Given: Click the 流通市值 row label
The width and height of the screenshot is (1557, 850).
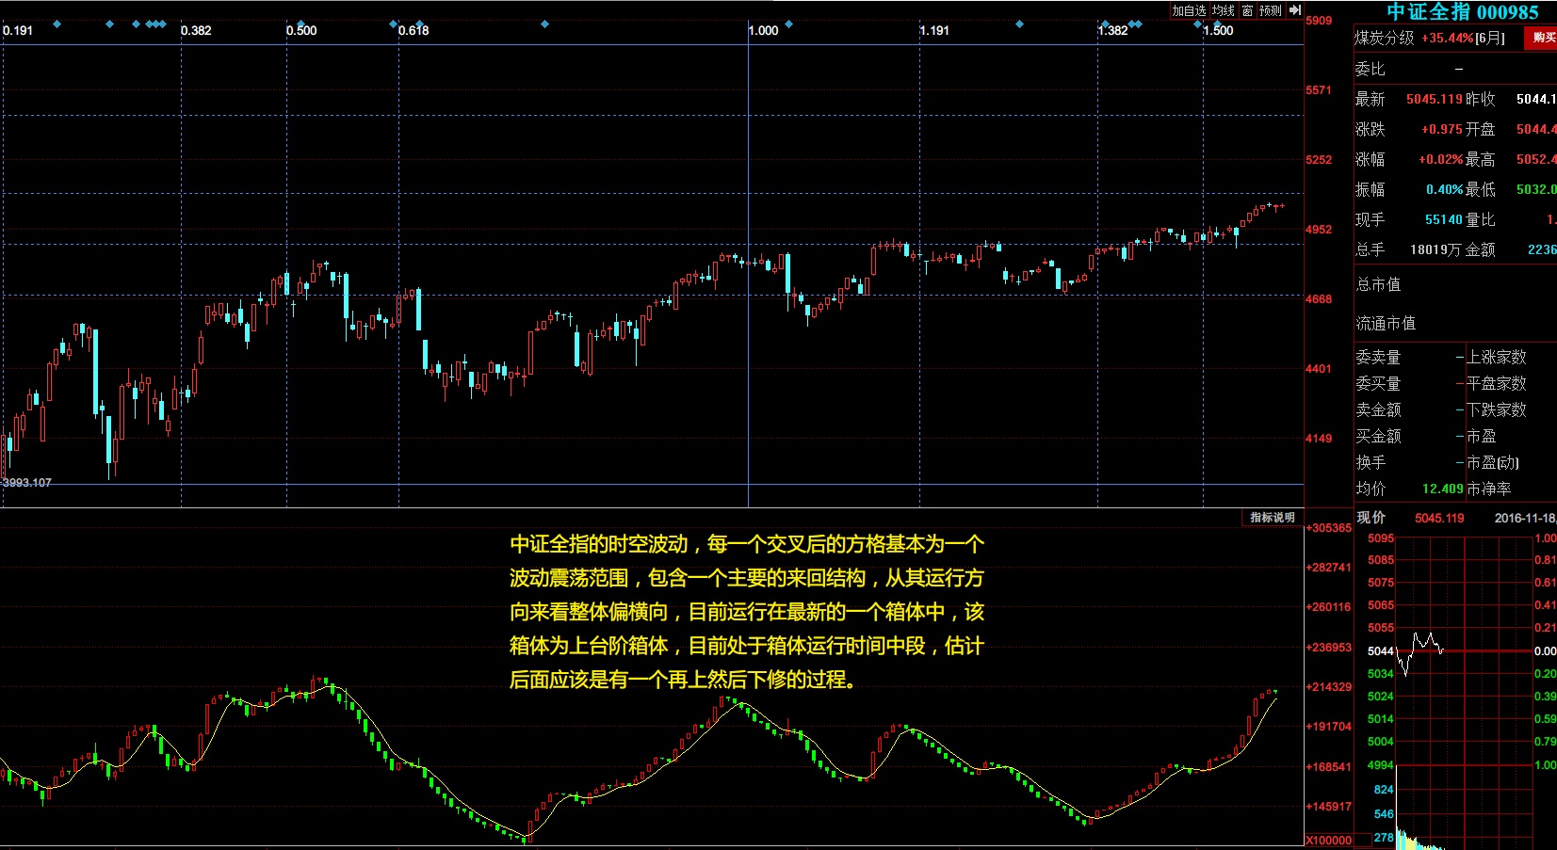Looking at the screenshot, I should [x=1386, y=323].
